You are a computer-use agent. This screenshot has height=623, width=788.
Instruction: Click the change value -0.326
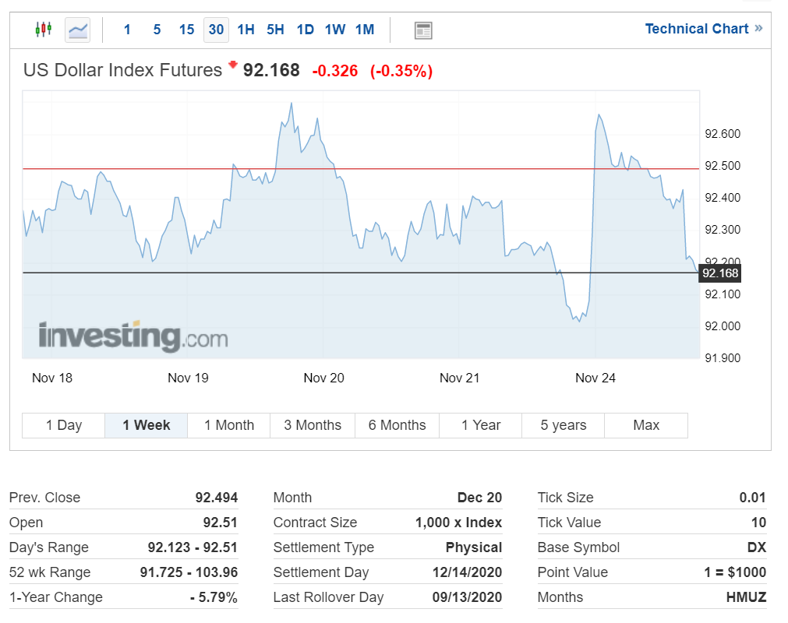(x=335, y=71)
